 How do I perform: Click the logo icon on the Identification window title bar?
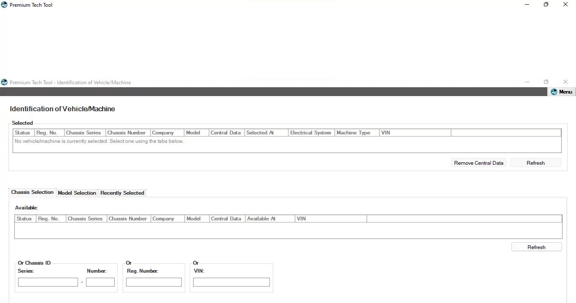[x=4, y=82]
